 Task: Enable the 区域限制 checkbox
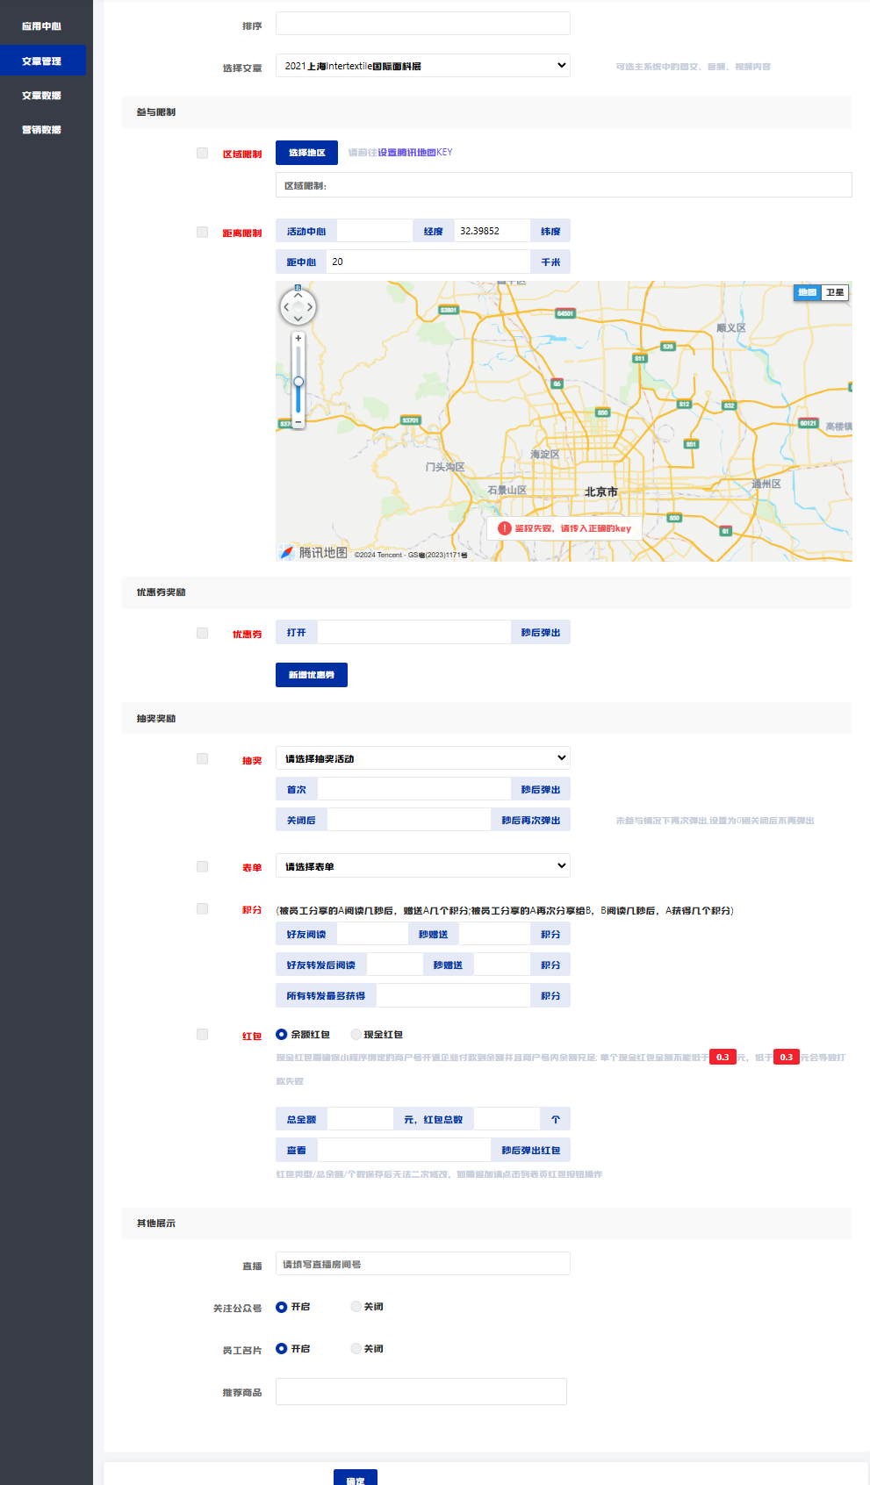point(202,154)
